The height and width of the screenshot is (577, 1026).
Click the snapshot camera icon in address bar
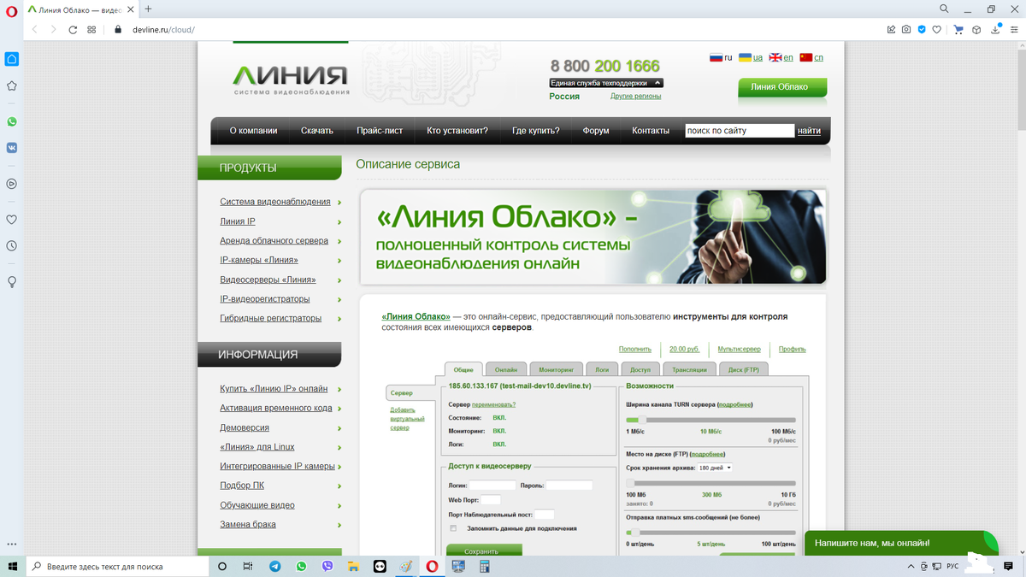pyautogui.click(x=905, y=28)
